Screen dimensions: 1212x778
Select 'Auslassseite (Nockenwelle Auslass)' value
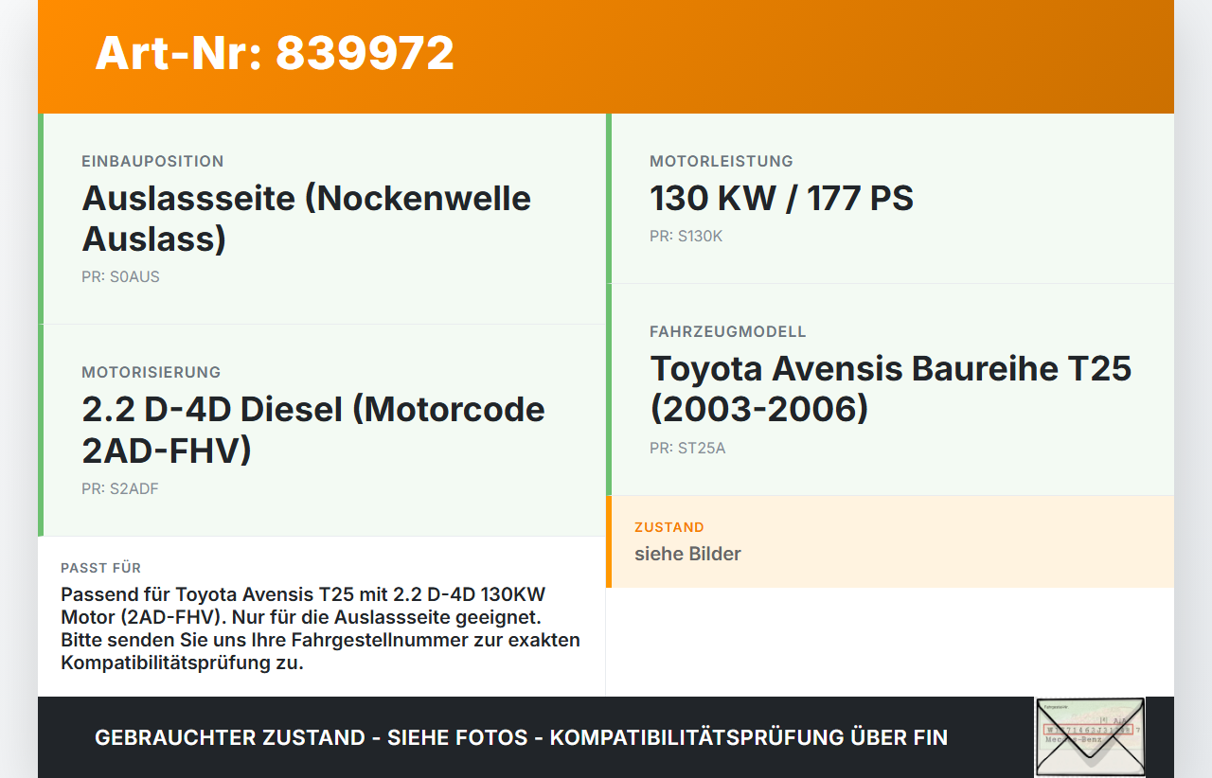[307, 218]
